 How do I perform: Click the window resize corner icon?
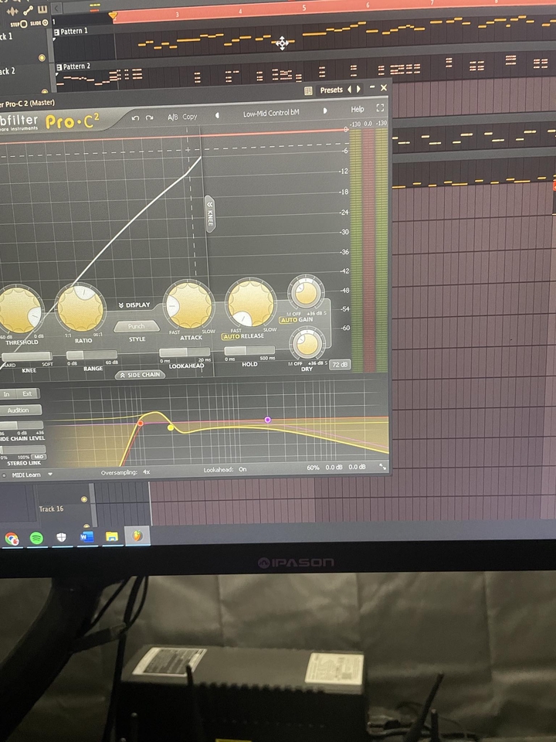[x=382, y=467]
